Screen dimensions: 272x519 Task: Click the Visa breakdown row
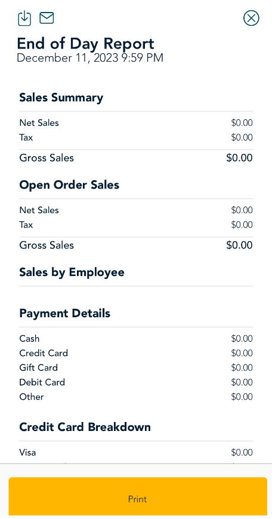pyautogui.click(x=136, y=453)
